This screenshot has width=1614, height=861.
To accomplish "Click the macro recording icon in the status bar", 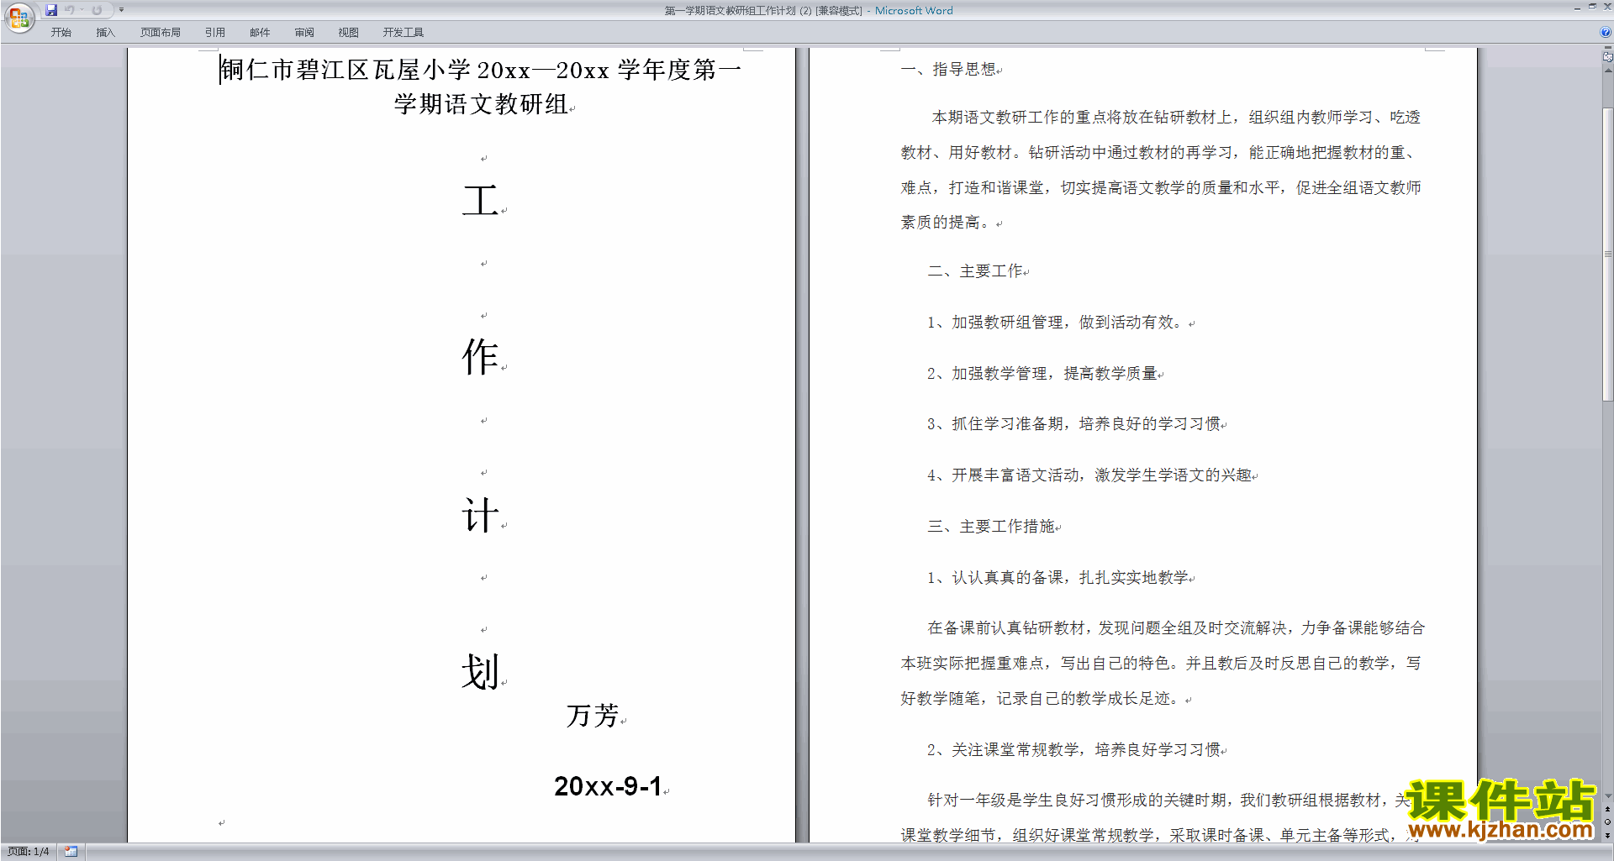I will click(71, 852).
